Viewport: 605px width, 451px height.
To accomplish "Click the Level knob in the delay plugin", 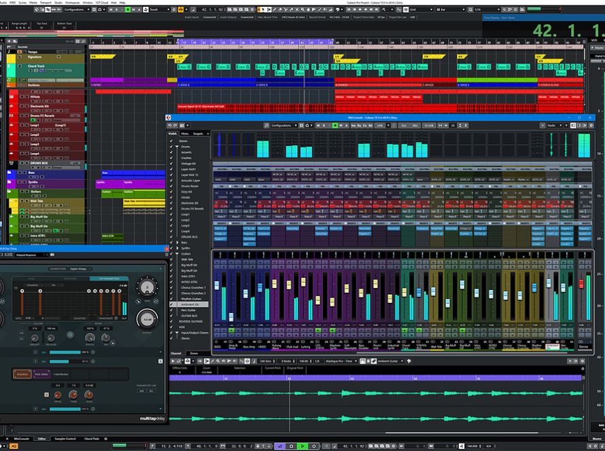I will [88, 395].
